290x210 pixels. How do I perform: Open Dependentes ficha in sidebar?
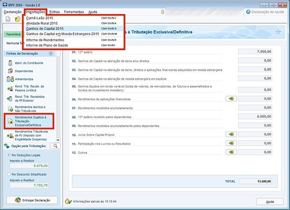tap(24, 71)
